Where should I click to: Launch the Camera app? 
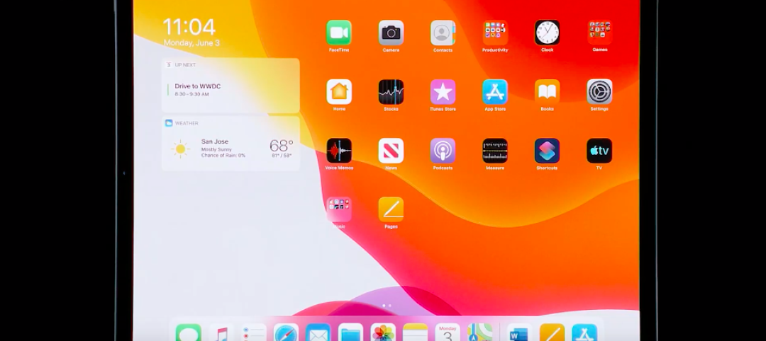point(391,33)
